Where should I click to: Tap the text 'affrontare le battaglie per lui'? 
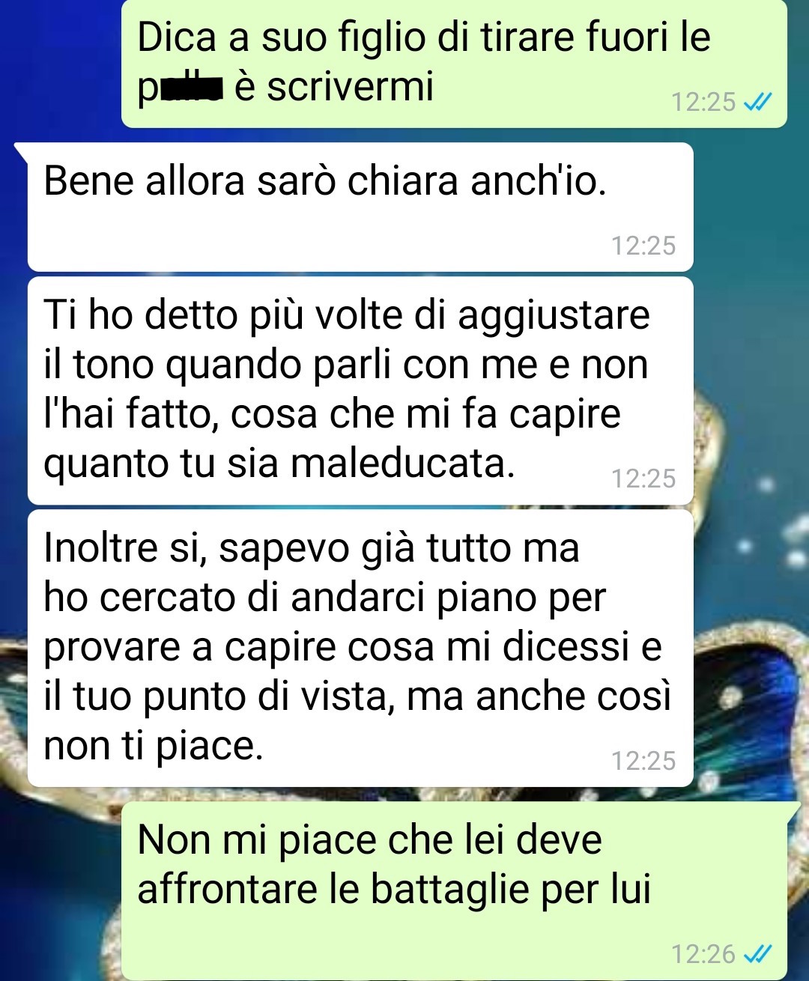[x=394, y=890]
